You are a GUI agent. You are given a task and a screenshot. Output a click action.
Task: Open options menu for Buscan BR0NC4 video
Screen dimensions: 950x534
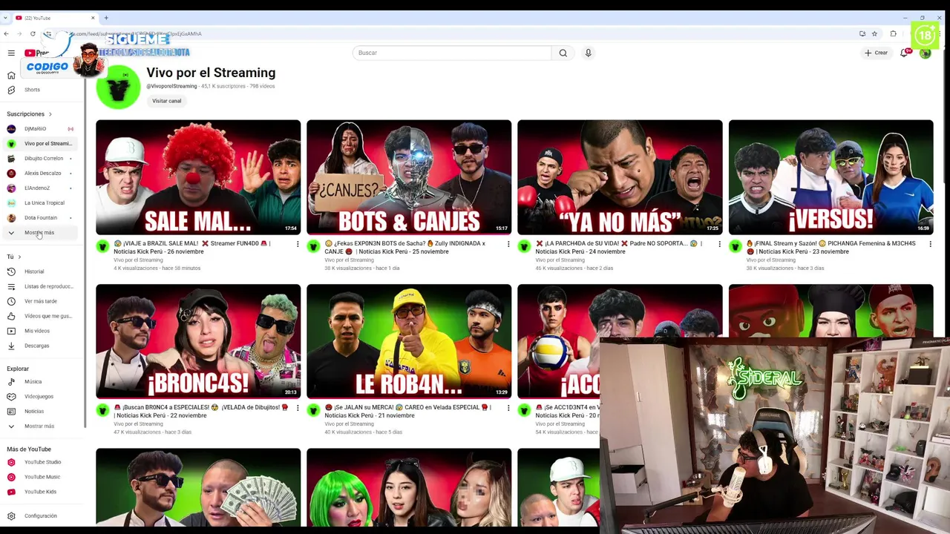pyautogui.click(x=298, y=408)
